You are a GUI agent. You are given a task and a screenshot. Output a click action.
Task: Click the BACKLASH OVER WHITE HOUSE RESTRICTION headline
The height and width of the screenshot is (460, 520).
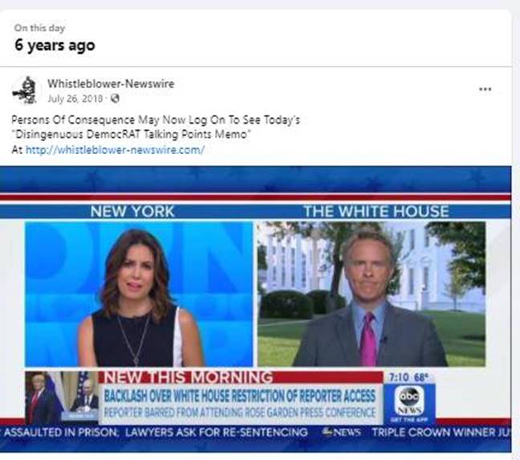point(241,396)
